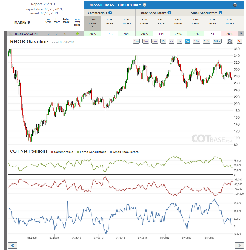Open help for Classic Data Futures Only

click(145, 5)
